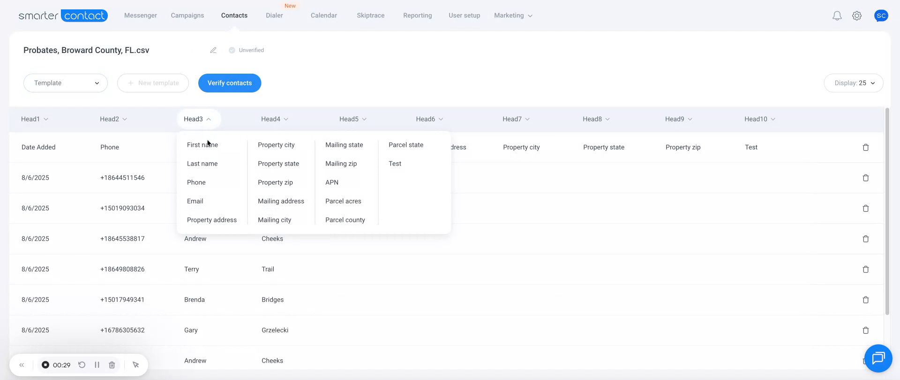Image resolution: width=900 pixels, height=380 pixels.
Task: Open the Marketing menu
Action: click(x=513, y=15)
